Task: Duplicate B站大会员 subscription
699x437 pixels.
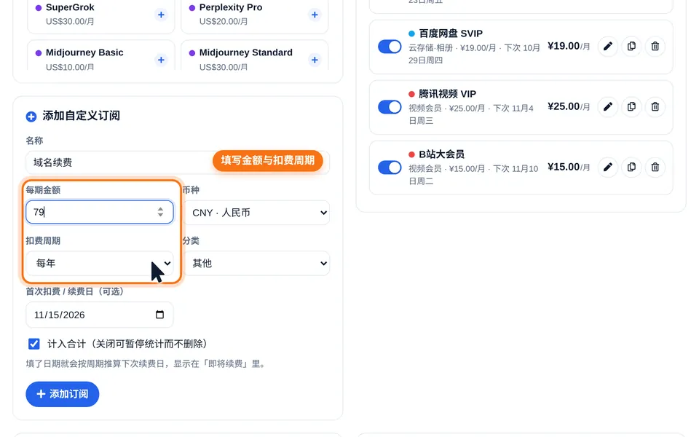Action: [x=631, y=168]
